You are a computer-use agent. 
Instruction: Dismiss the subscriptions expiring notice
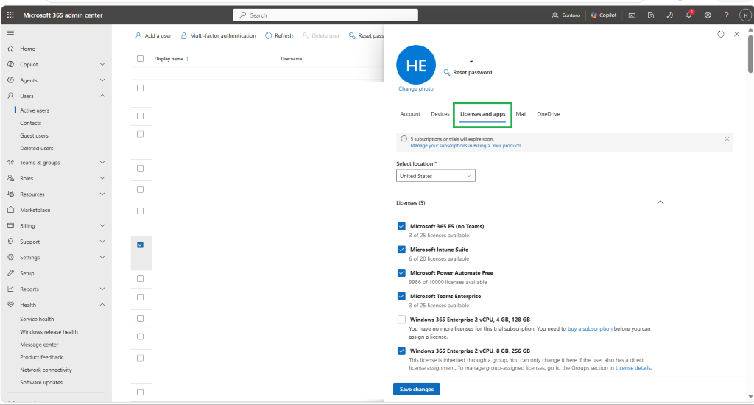tap(727, 138)
